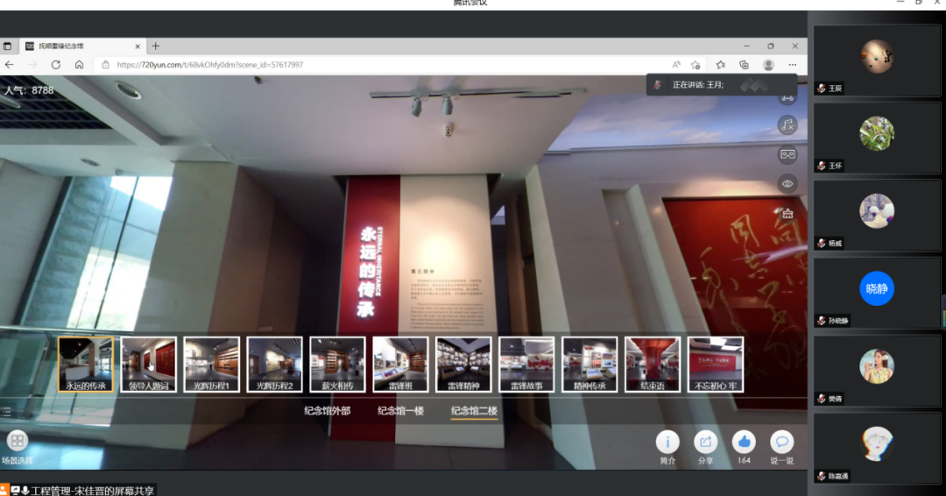
Task: Open the 说一说 comment icon
Action: (x=781, y=442)
